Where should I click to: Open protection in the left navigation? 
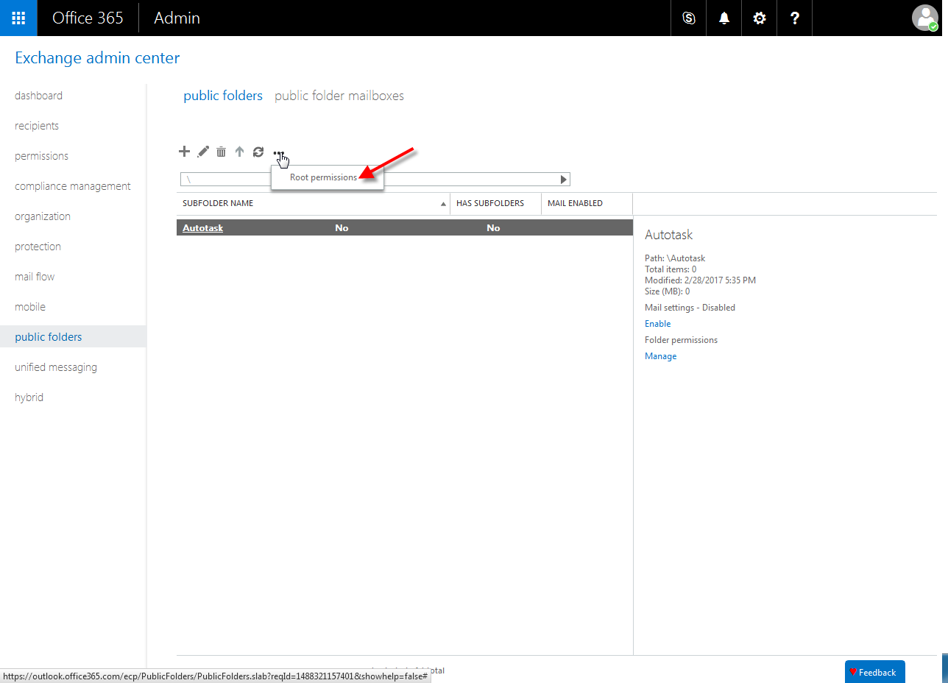(38, 247)
